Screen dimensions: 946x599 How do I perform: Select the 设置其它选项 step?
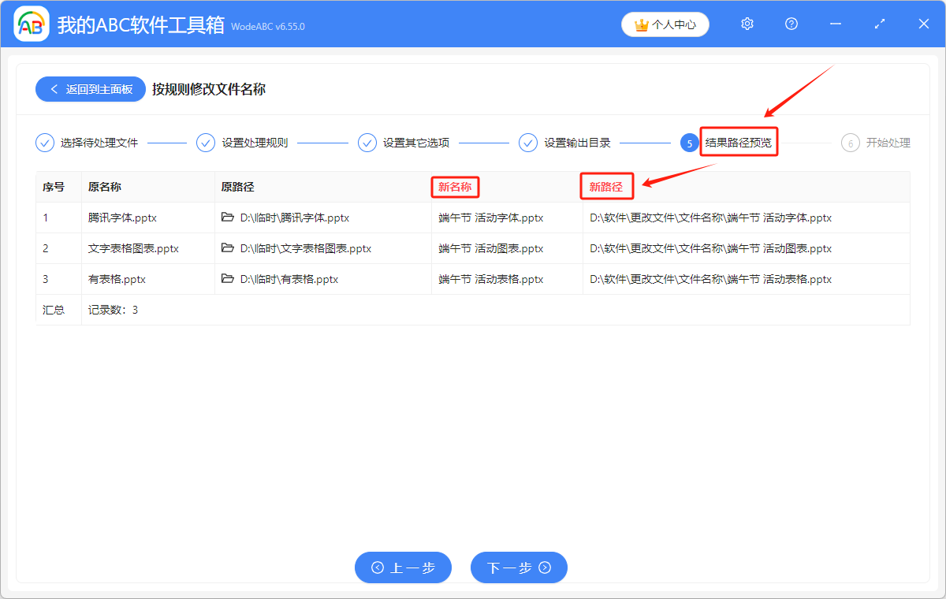pos(415,143)
